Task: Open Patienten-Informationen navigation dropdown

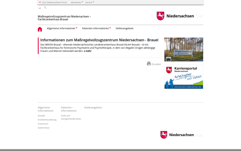Action: [x=96, y=28]
